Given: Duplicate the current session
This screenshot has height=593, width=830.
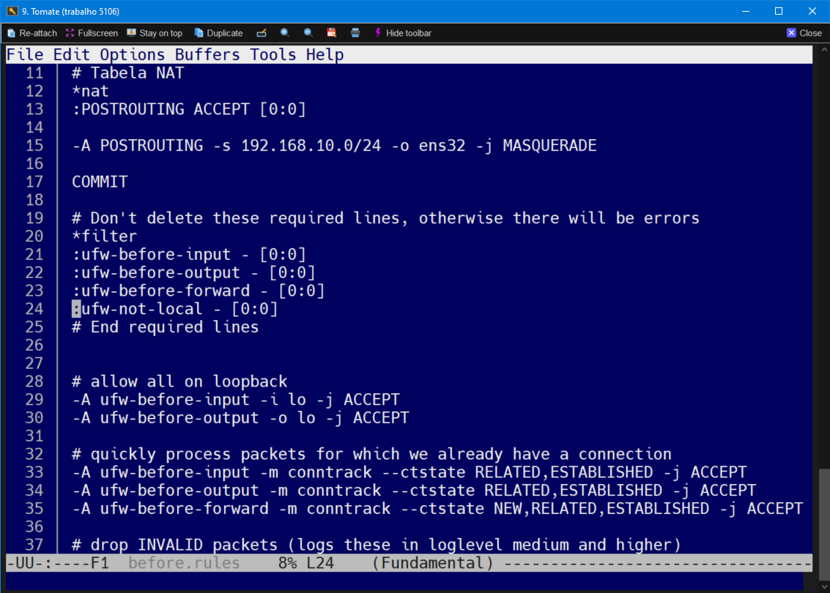Looking at the screenshot, I should [218, 32].
